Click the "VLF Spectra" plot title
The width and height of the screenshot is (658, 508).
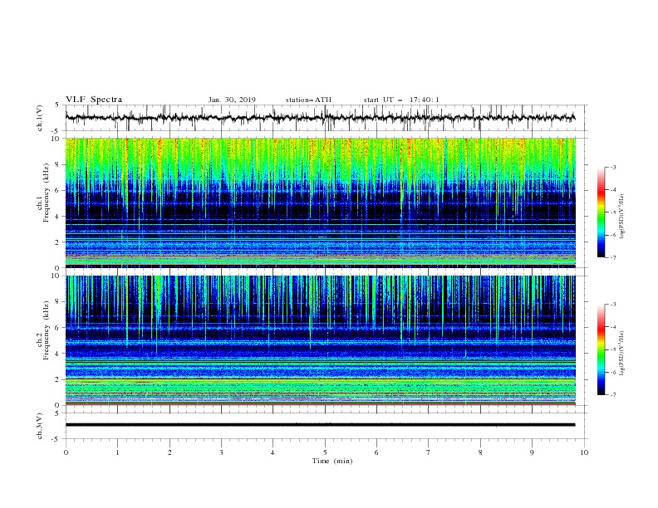pos(94,100)
